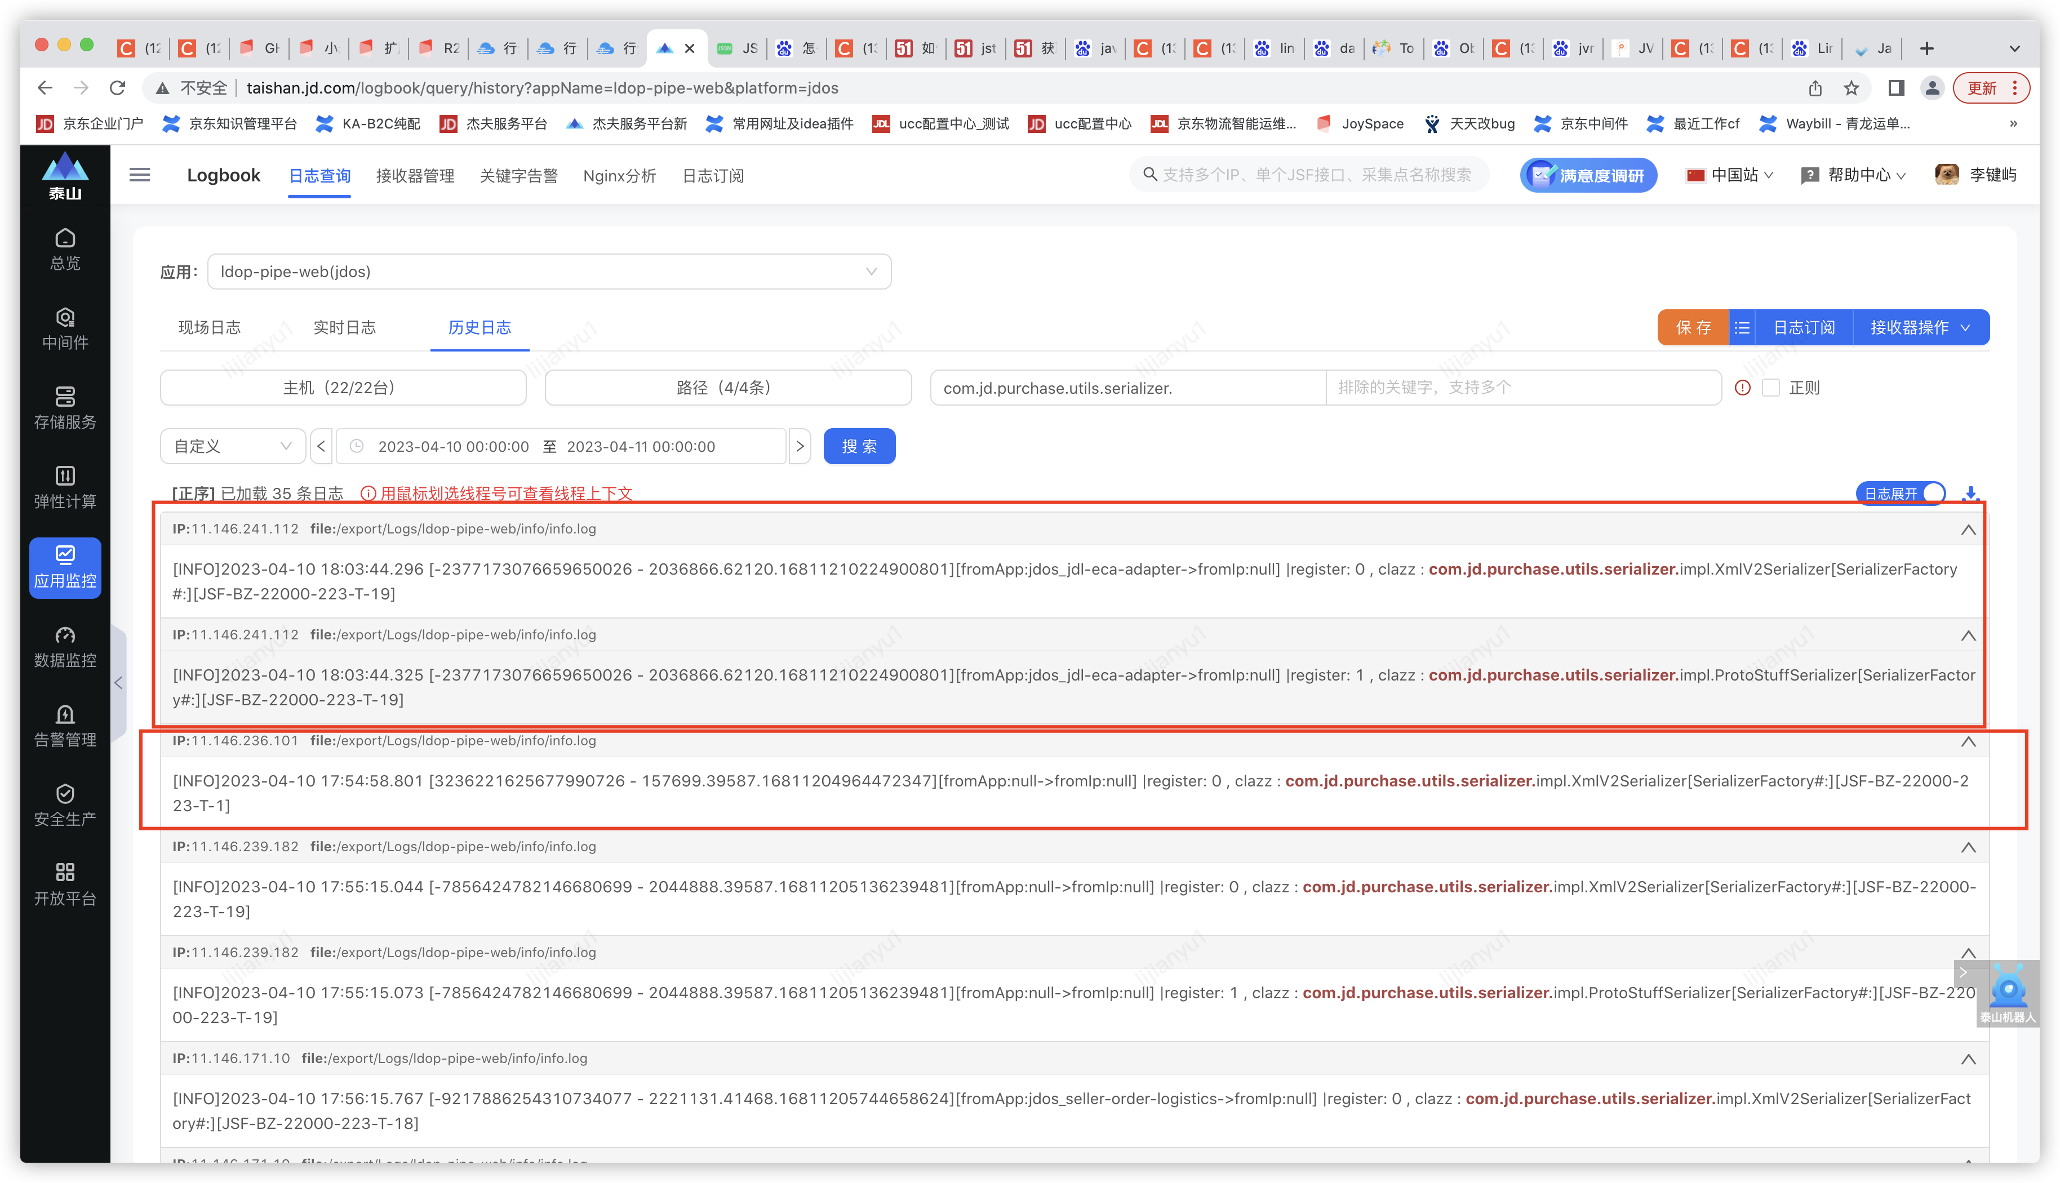Viewport: 2060px width, 1183px height.
Task: Enable the 正则 regex checkbox
Action: click(x=1771, y=388)
